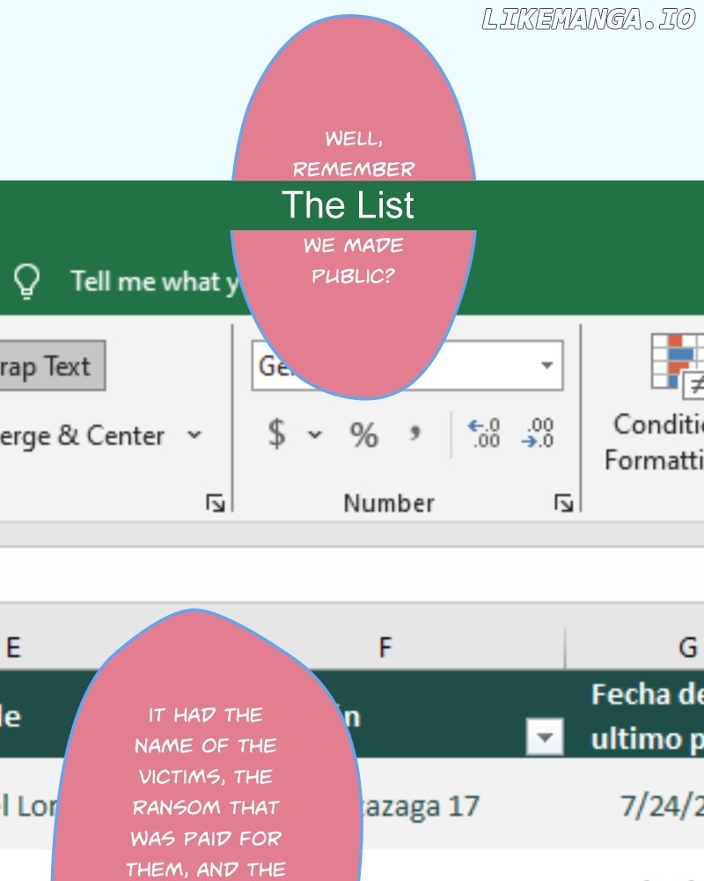
Task: Click the Tell me lightbulb icon
Action: coord(26,280)
